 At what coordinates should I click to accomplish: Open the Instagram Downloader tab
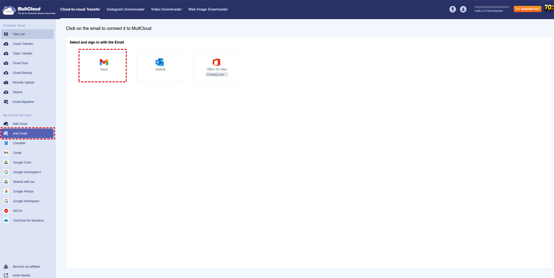[x=126, y=9]
